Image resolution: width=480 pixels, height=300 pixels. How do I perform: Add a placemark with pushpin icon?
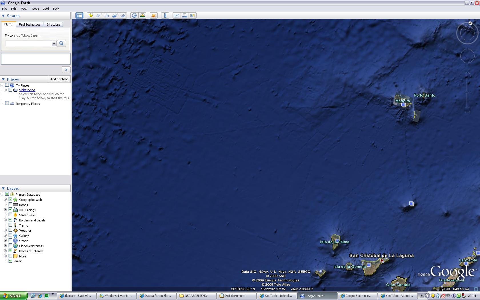pyautogui.click(x=91, y=15)
